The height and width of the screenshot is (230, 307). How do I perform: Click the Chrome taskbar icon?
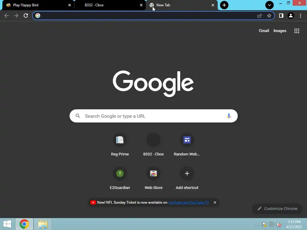point(24,224)
